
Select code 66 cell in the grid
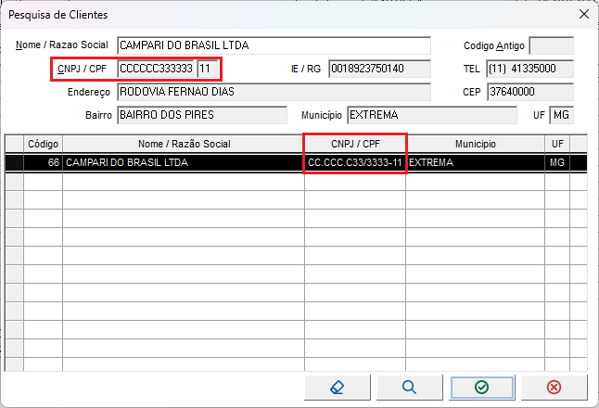point(44,163)
